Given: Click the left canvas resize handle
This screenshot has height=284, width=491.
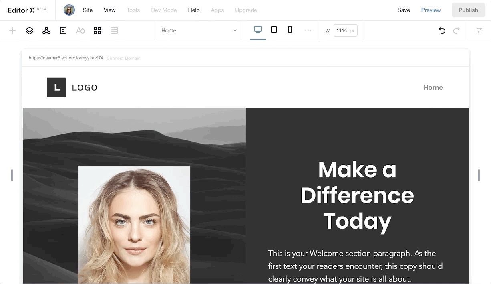Looking at the screenshot, I should click(x=12, y=175).
